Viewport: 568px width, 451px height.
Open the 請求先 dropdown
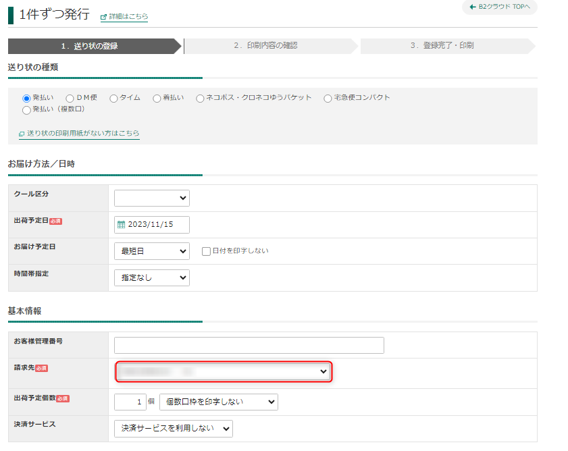223,371
